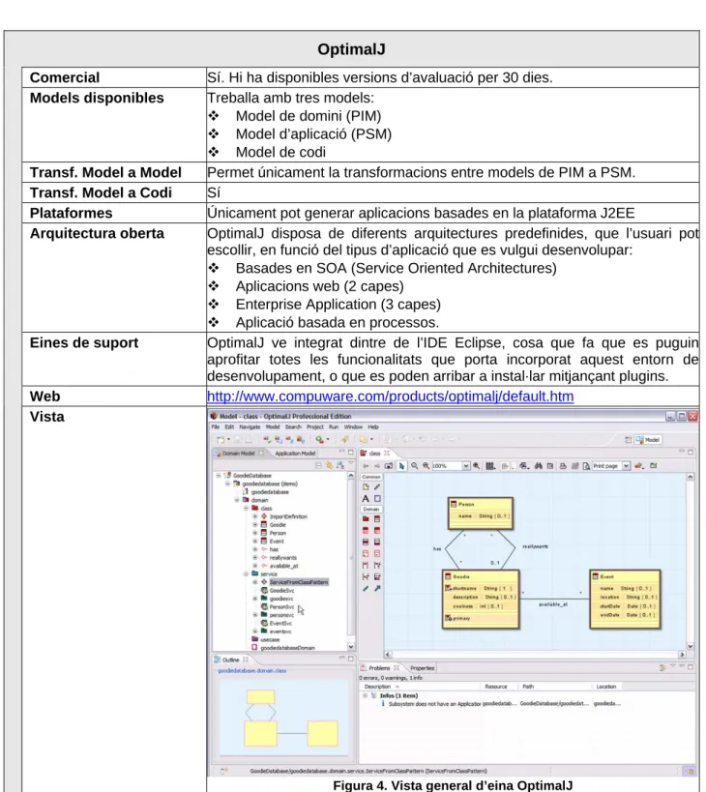Click the New wizard toolbar icon
Screen dimensions: 706x792
pyautogui.click(x=221, y=440)
